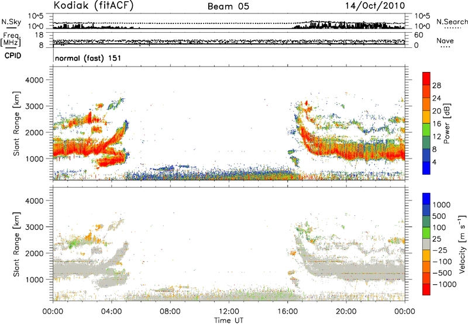Click "Slant Range [km]" label of power panel

[16, 123]
